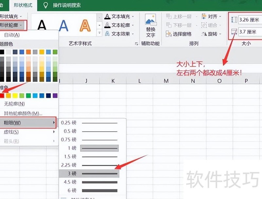This screenshot has height=199, width=262.
Task: Select 0.5 磅 line weight
Action: [89, 131]
